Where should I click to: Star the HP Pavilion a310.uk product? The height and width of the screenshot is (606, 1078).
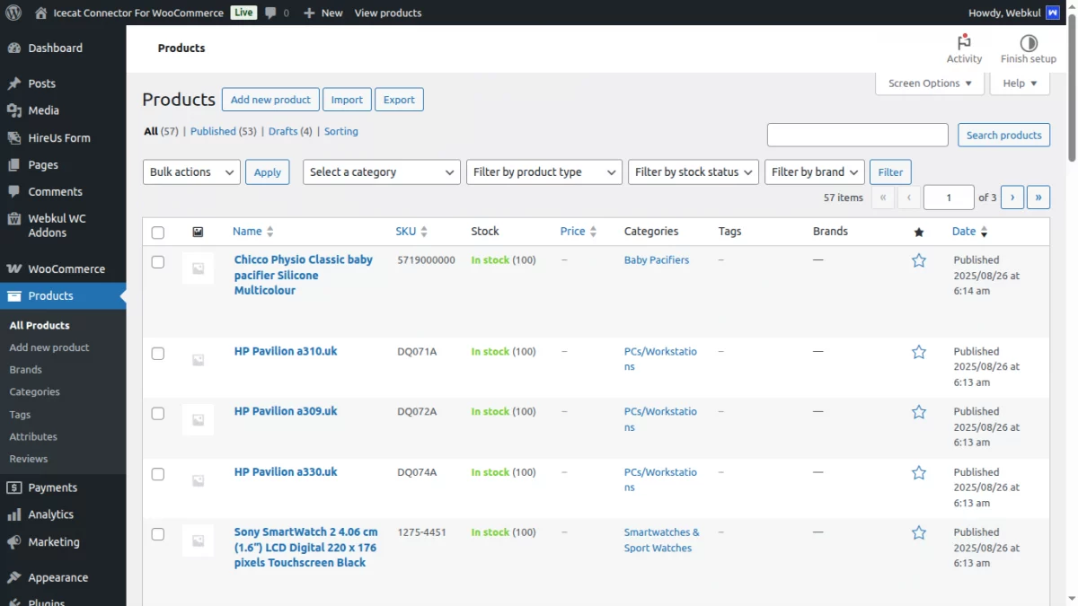point(918,351)
